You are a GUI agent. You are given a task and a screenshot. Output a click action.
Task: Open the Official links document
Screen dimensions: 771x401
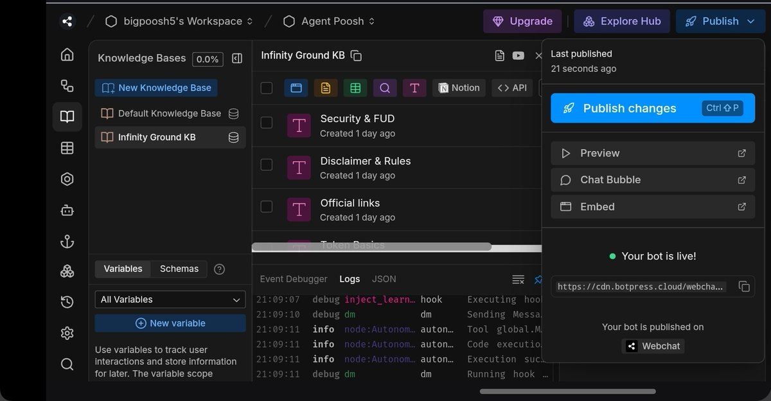350,203
